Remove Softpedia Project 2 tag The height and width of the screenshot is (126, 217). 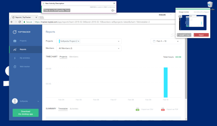(79, 41)
